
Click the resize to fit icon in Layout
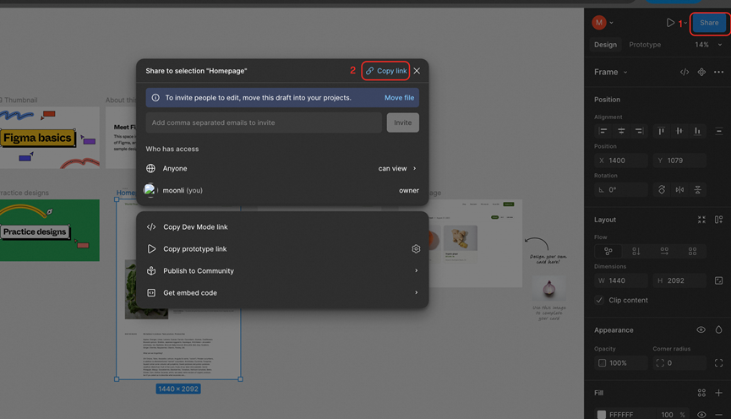(701, 220)
